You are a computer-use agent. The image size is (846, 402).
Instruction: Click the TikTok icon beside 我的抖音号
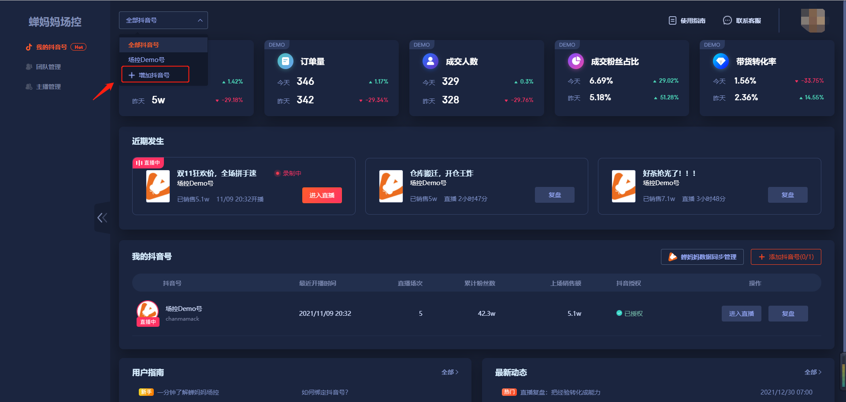click(x=29, y=47)
